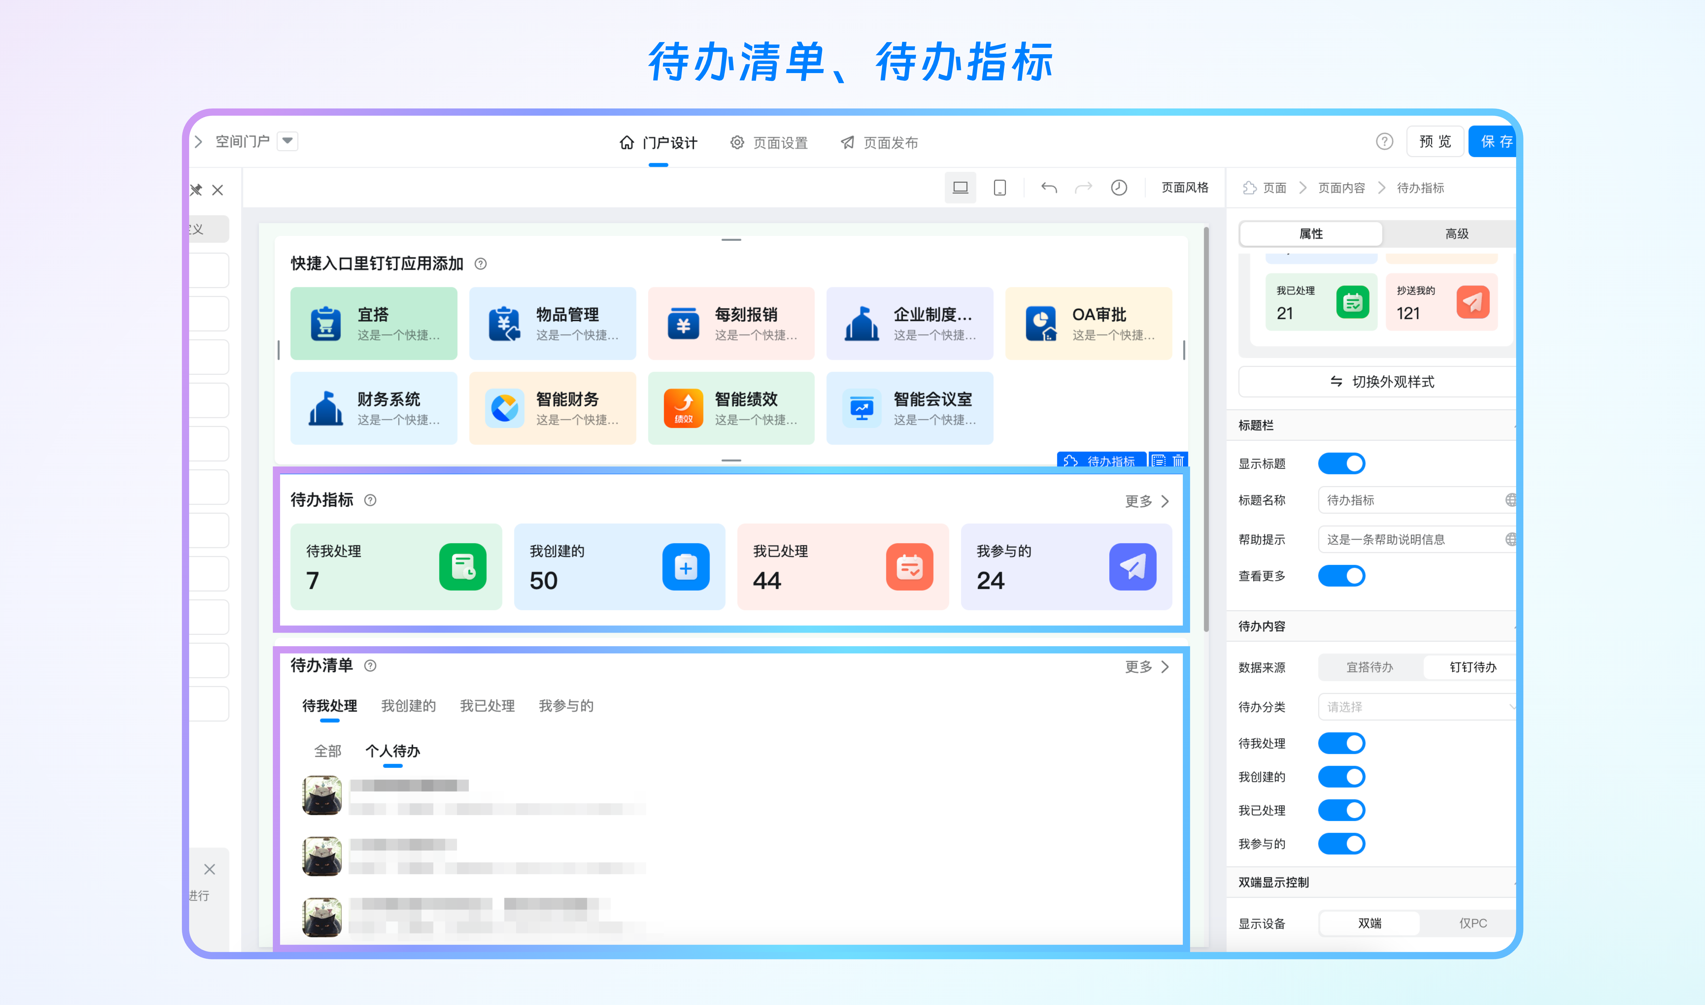Viewport: 1705px width, 1005px height.
Task: Click the 我参与的 paper plane icon
Action: tap(1133, 567)
